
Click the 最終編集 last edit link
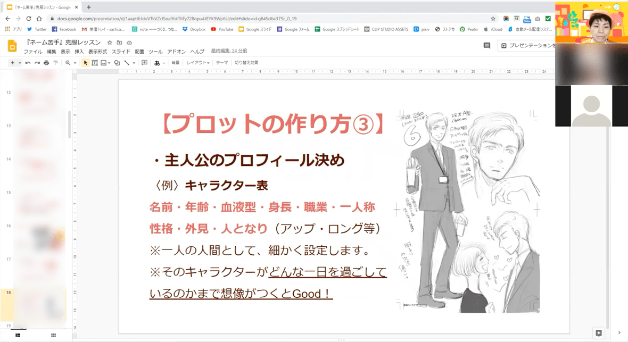(229, 51)
